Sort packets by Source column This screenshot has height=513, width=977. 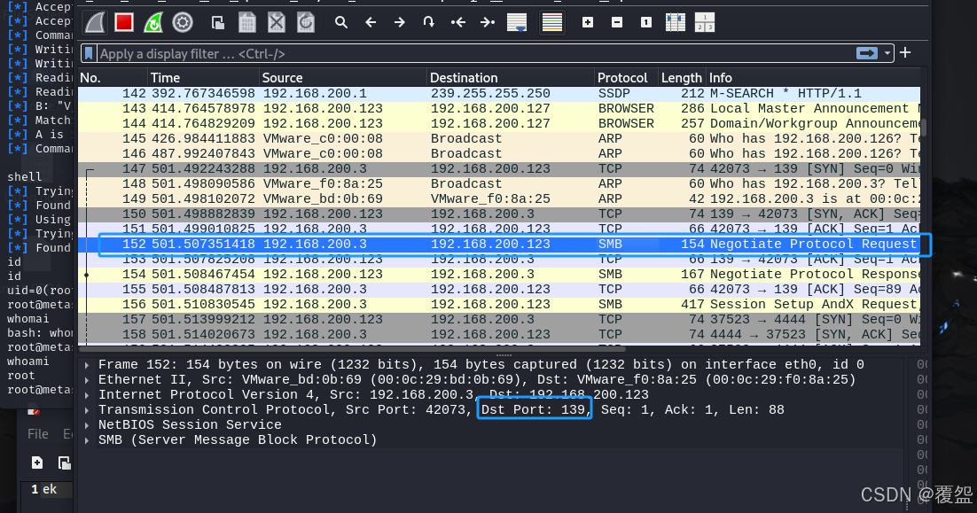tap(343, 78)
